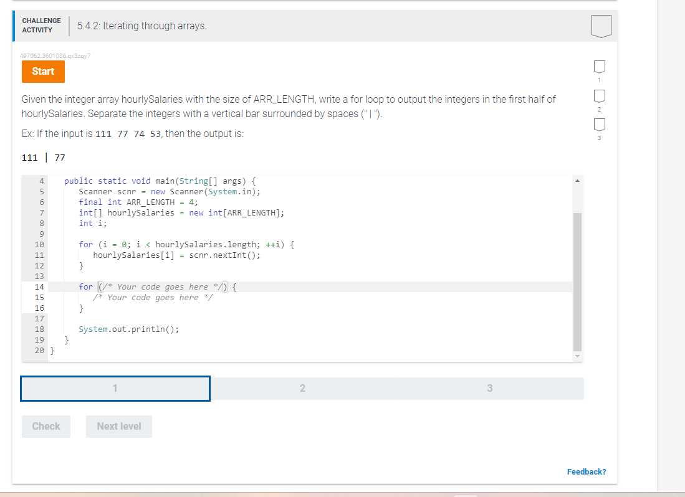This screenshot has height=497, width=685.
Task: Click code editor scroll down arrow
Action: click(x=578, y=356)
